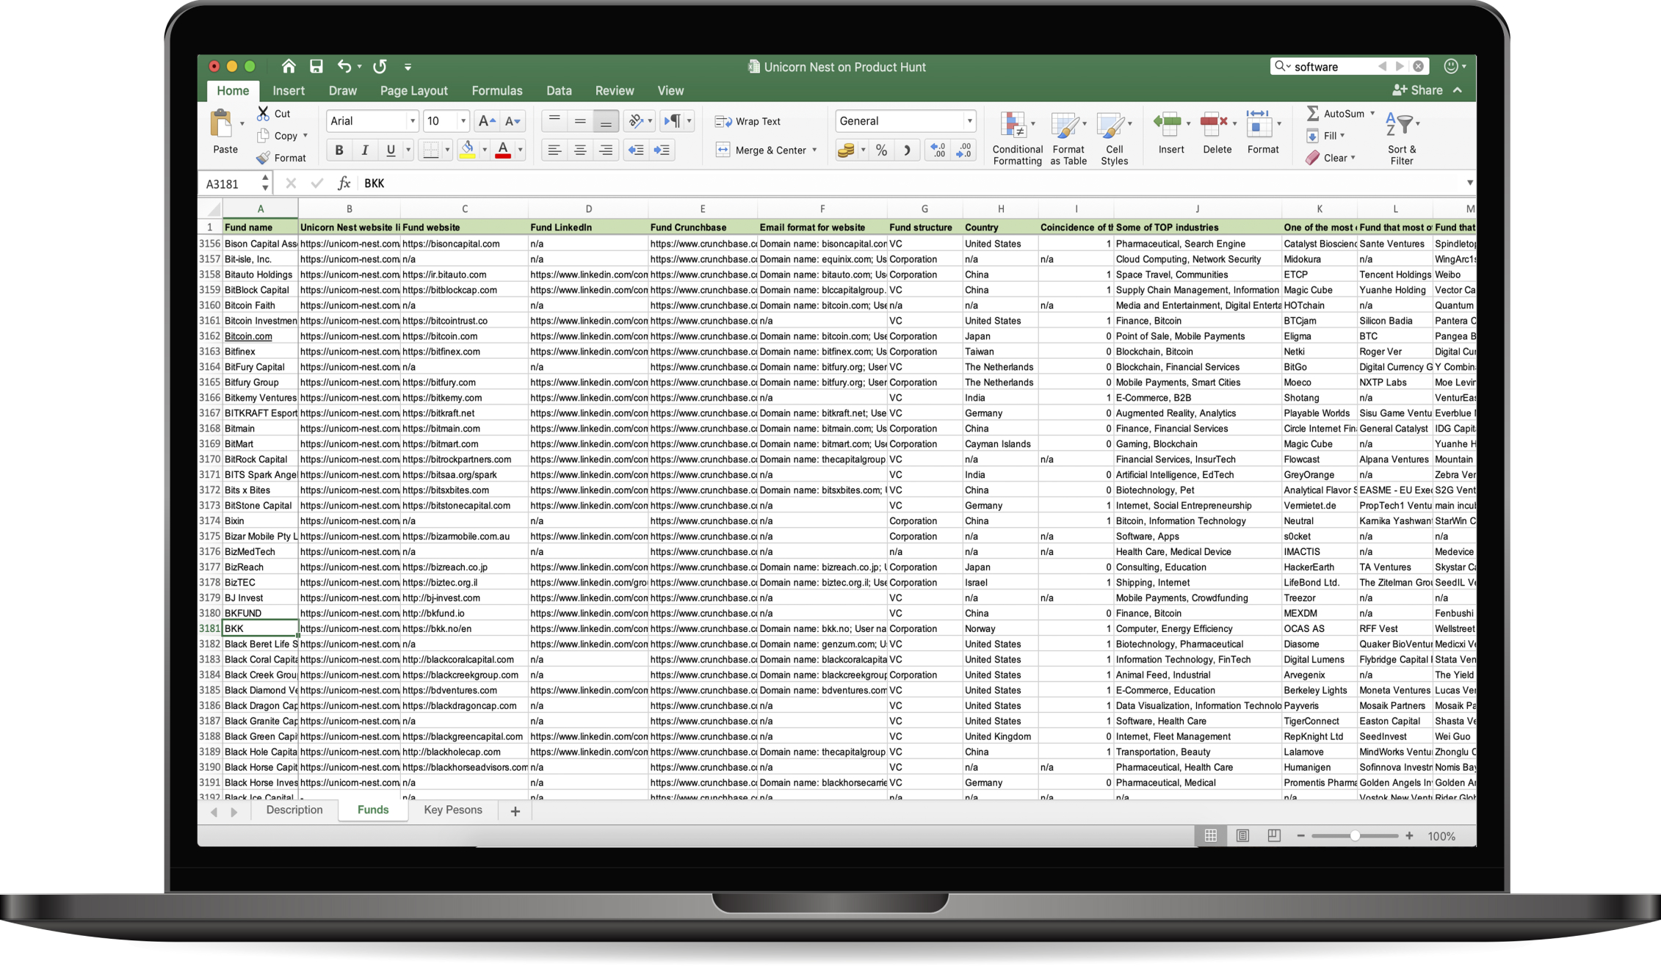Expand the formula bar
The width and height of the screenshot is (1661, 966).
tap(1469, 183)
